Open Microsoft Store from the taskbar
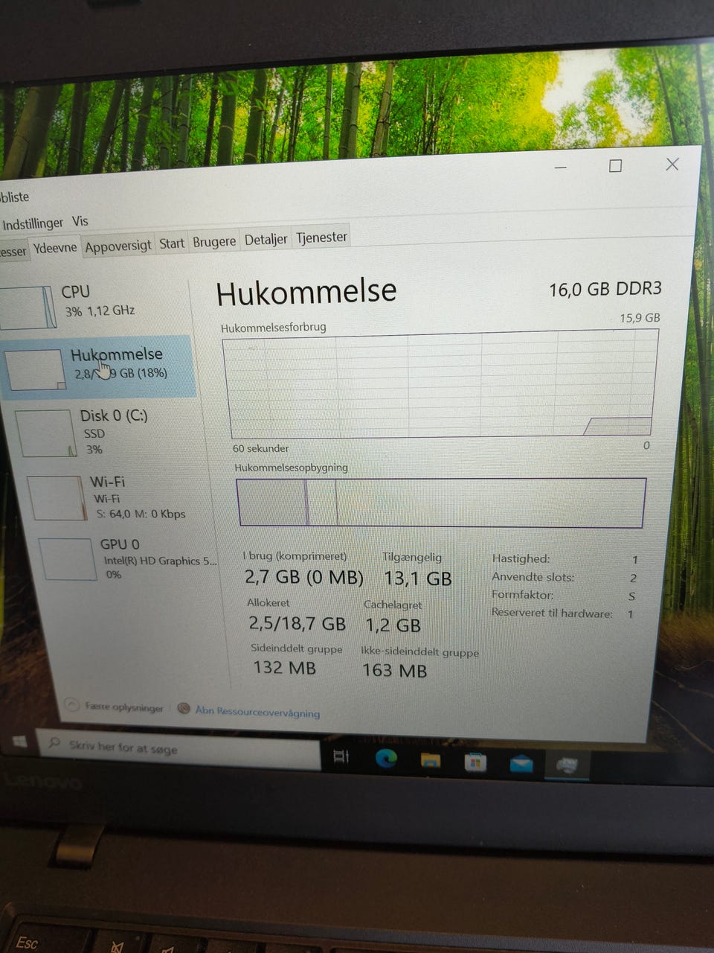This screenshot has height=953, width=714. [x=475, y=762]
